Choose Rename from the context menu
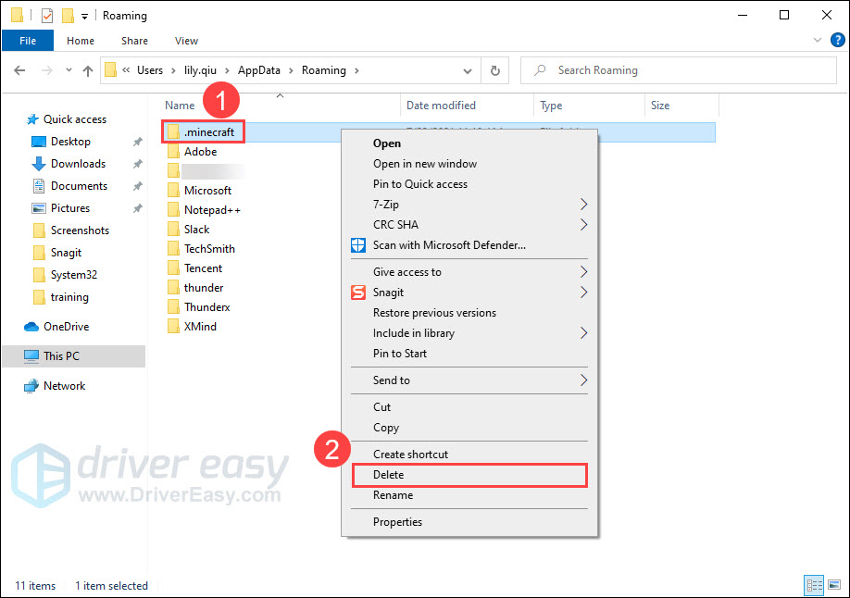 coord(469,495)
